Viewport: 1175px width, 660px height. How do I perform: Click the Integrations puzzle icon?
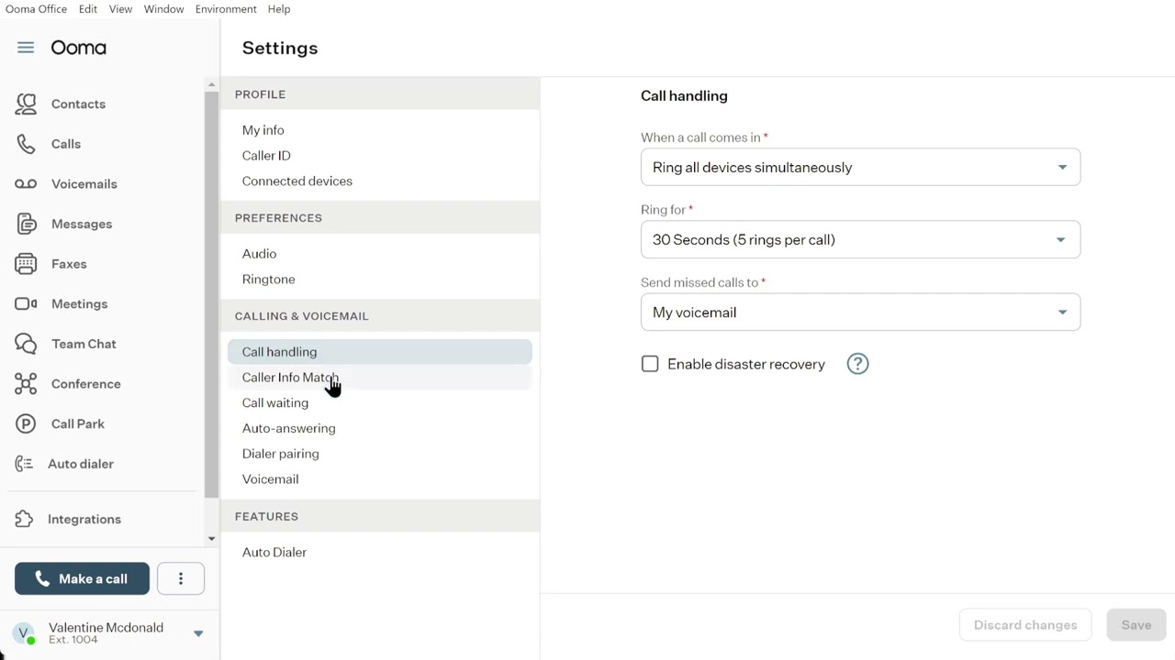[25, 519]
